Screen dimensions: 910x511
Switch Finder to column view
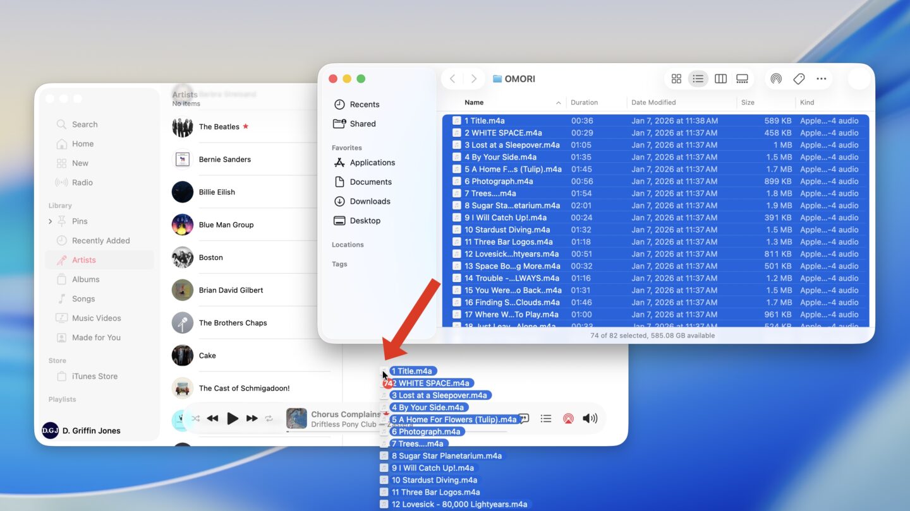click(720, 78)
